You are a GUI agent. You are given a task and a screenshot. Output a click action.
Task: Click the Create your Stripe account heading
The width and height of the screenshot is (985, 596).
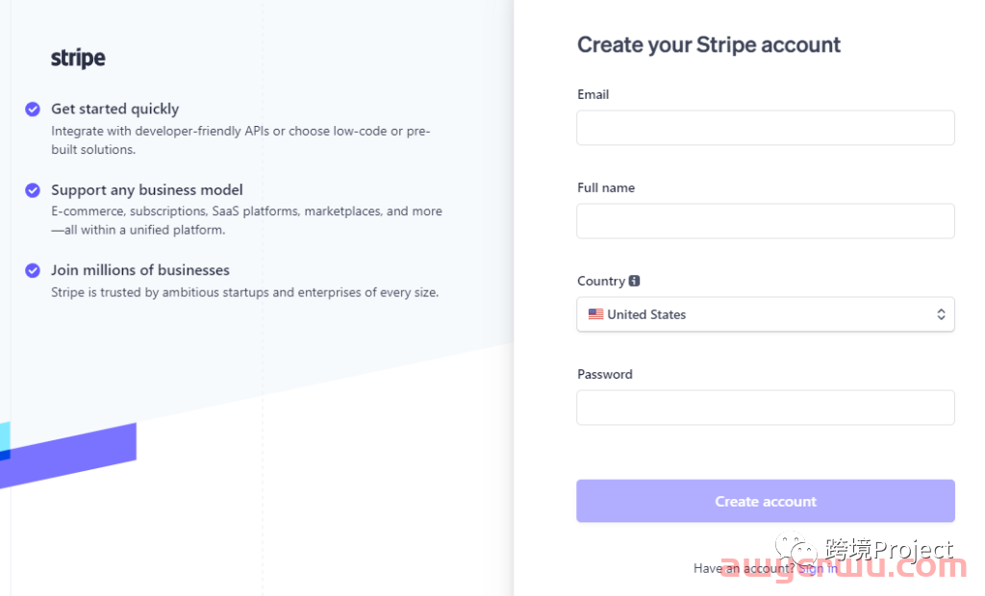709,45
